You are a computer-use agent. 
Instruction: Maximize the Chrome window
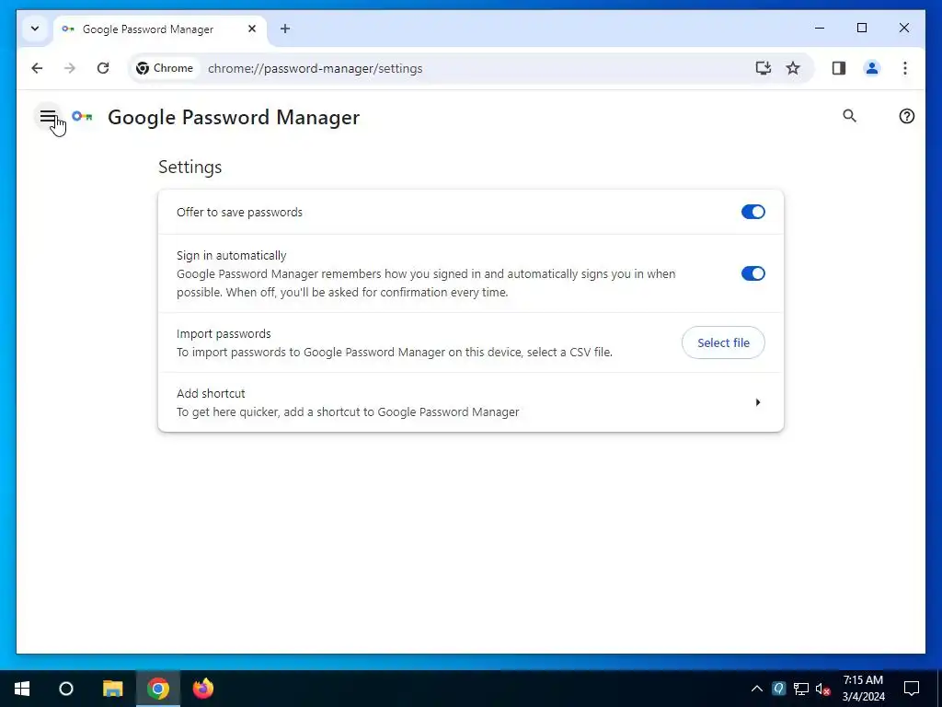pyautogui.click(x=861, y=28)
